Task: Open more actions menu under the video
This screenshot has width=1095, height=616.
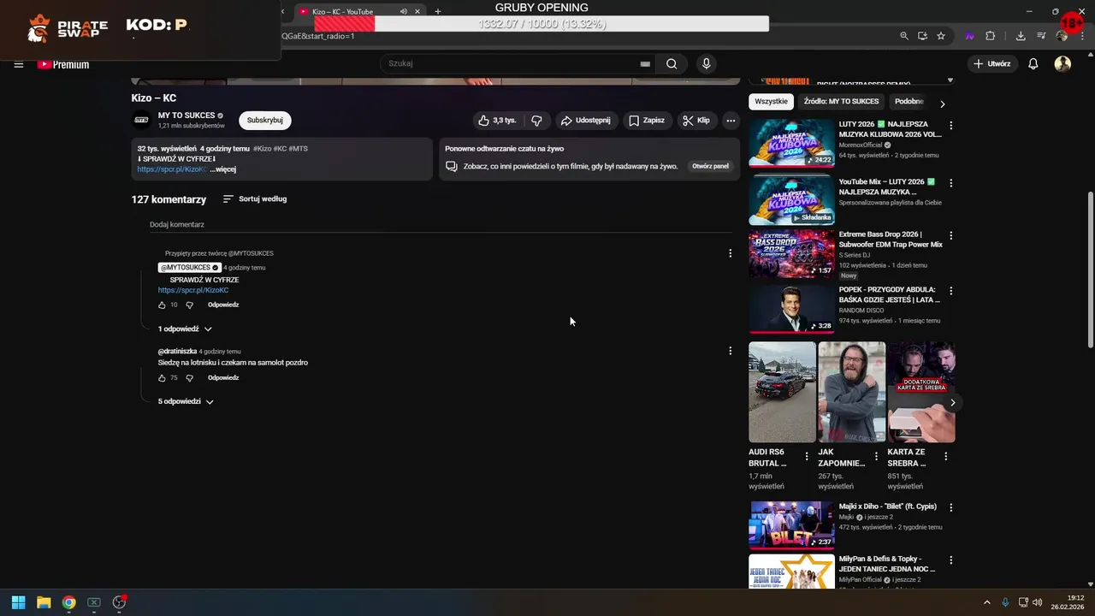Action: click(731, 121)
